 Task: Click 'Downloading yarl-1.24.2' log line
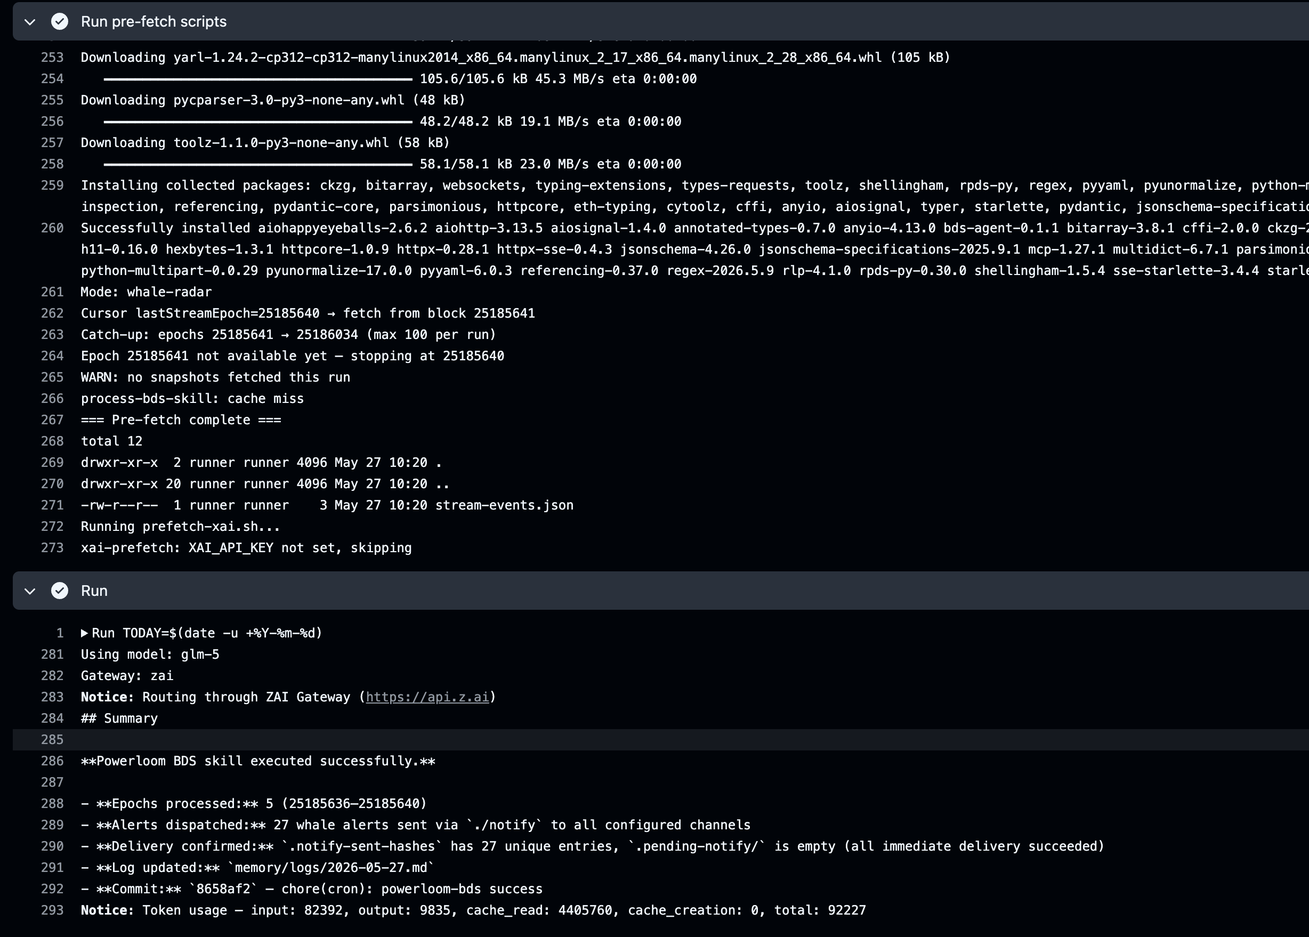pos(515,58)
